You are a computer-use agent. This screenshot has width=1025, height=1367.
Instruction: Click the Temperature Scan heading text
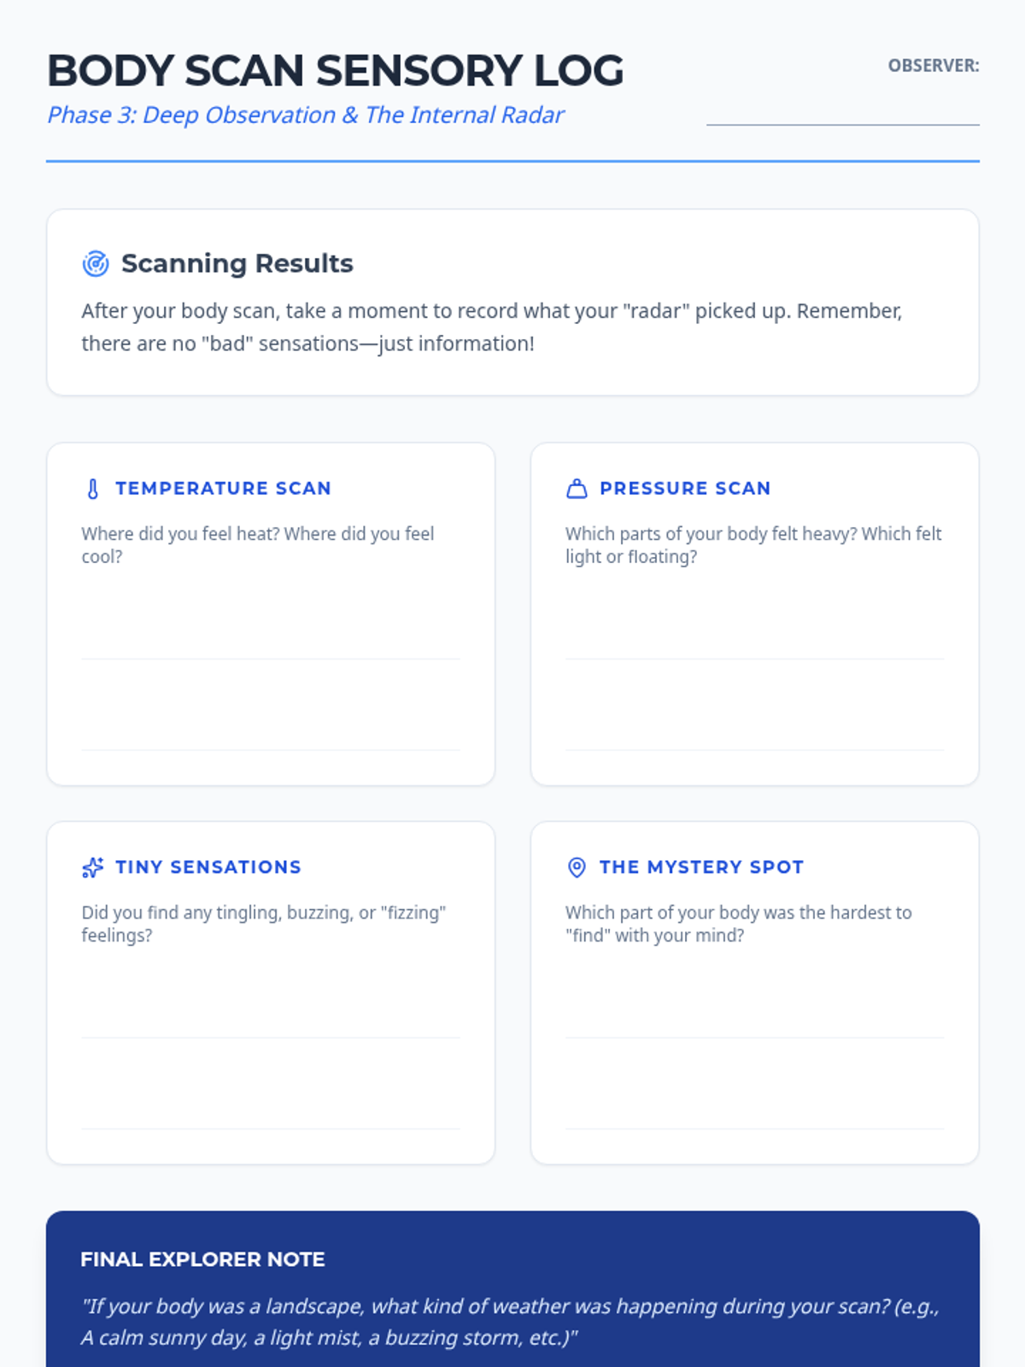tap(224, 488)
